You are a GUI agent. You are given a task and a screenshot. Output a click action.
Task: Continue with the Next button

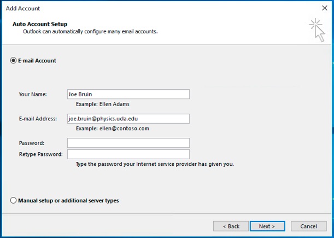click(x=267, y=227)
